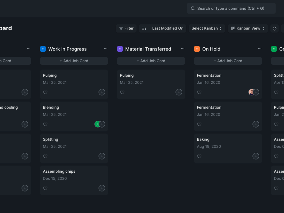The image size is (284, 213).
Task: Click Add Job Card in Work In Progress column
Action: [x=74, y=61]
